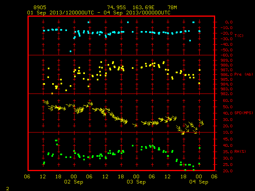Select the 02 Sep date label
Image resolution: width=255 pixels, height=191 pixels.
tap(74, 182)
